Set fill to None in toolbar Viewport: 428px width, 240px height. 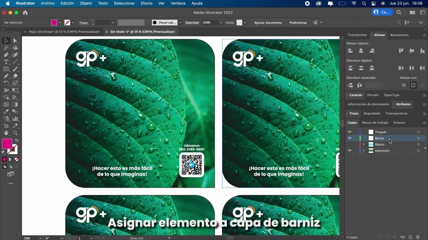pyautogui.click(x=16, y=159)
